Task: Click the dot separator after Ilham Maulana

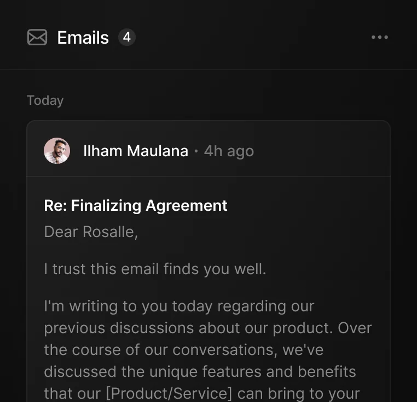Action: click(x=196, y=151)
